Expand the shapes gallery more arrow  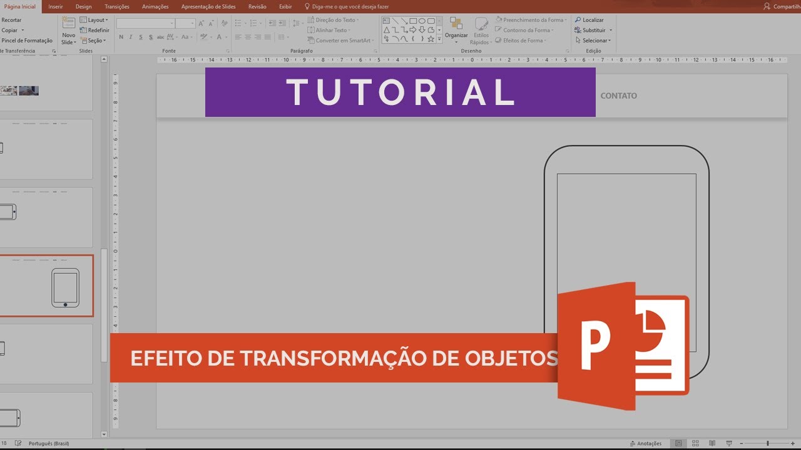[439, 39]
